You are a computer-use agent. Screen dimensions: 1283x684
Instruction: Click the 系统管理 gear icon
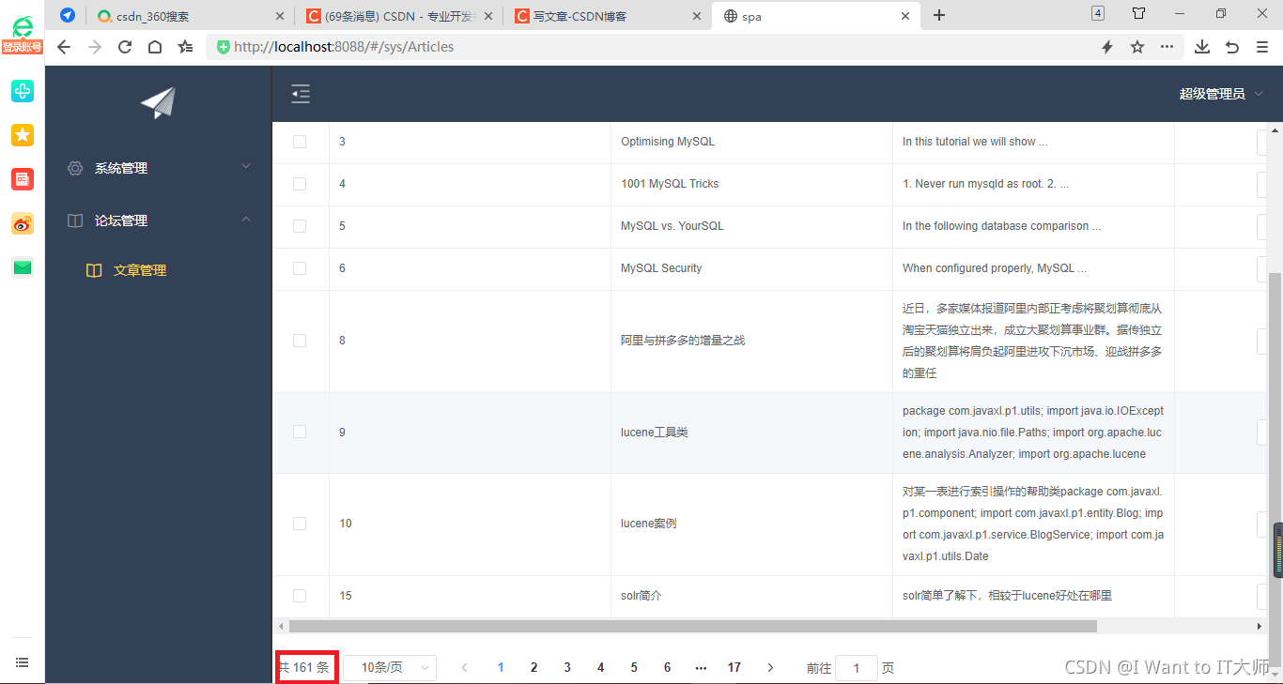(x=75, y=168)
